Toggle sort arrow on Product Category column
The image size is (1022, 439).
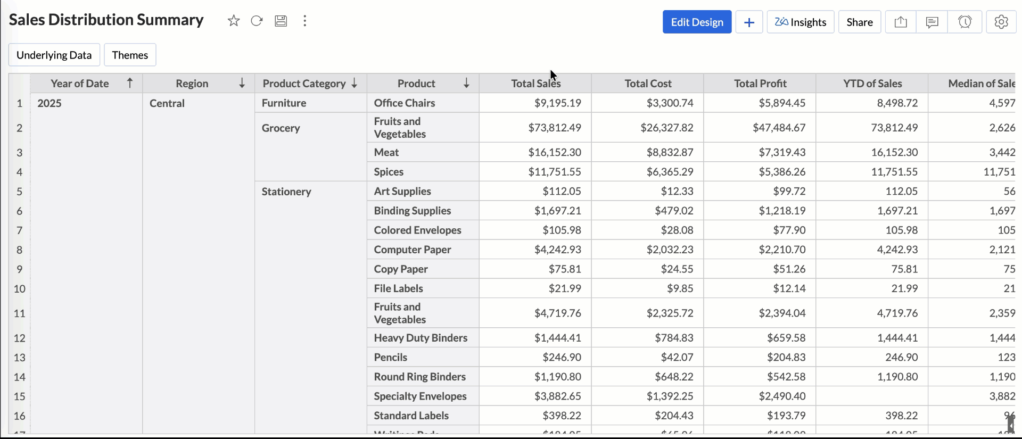tap(355, 83)
